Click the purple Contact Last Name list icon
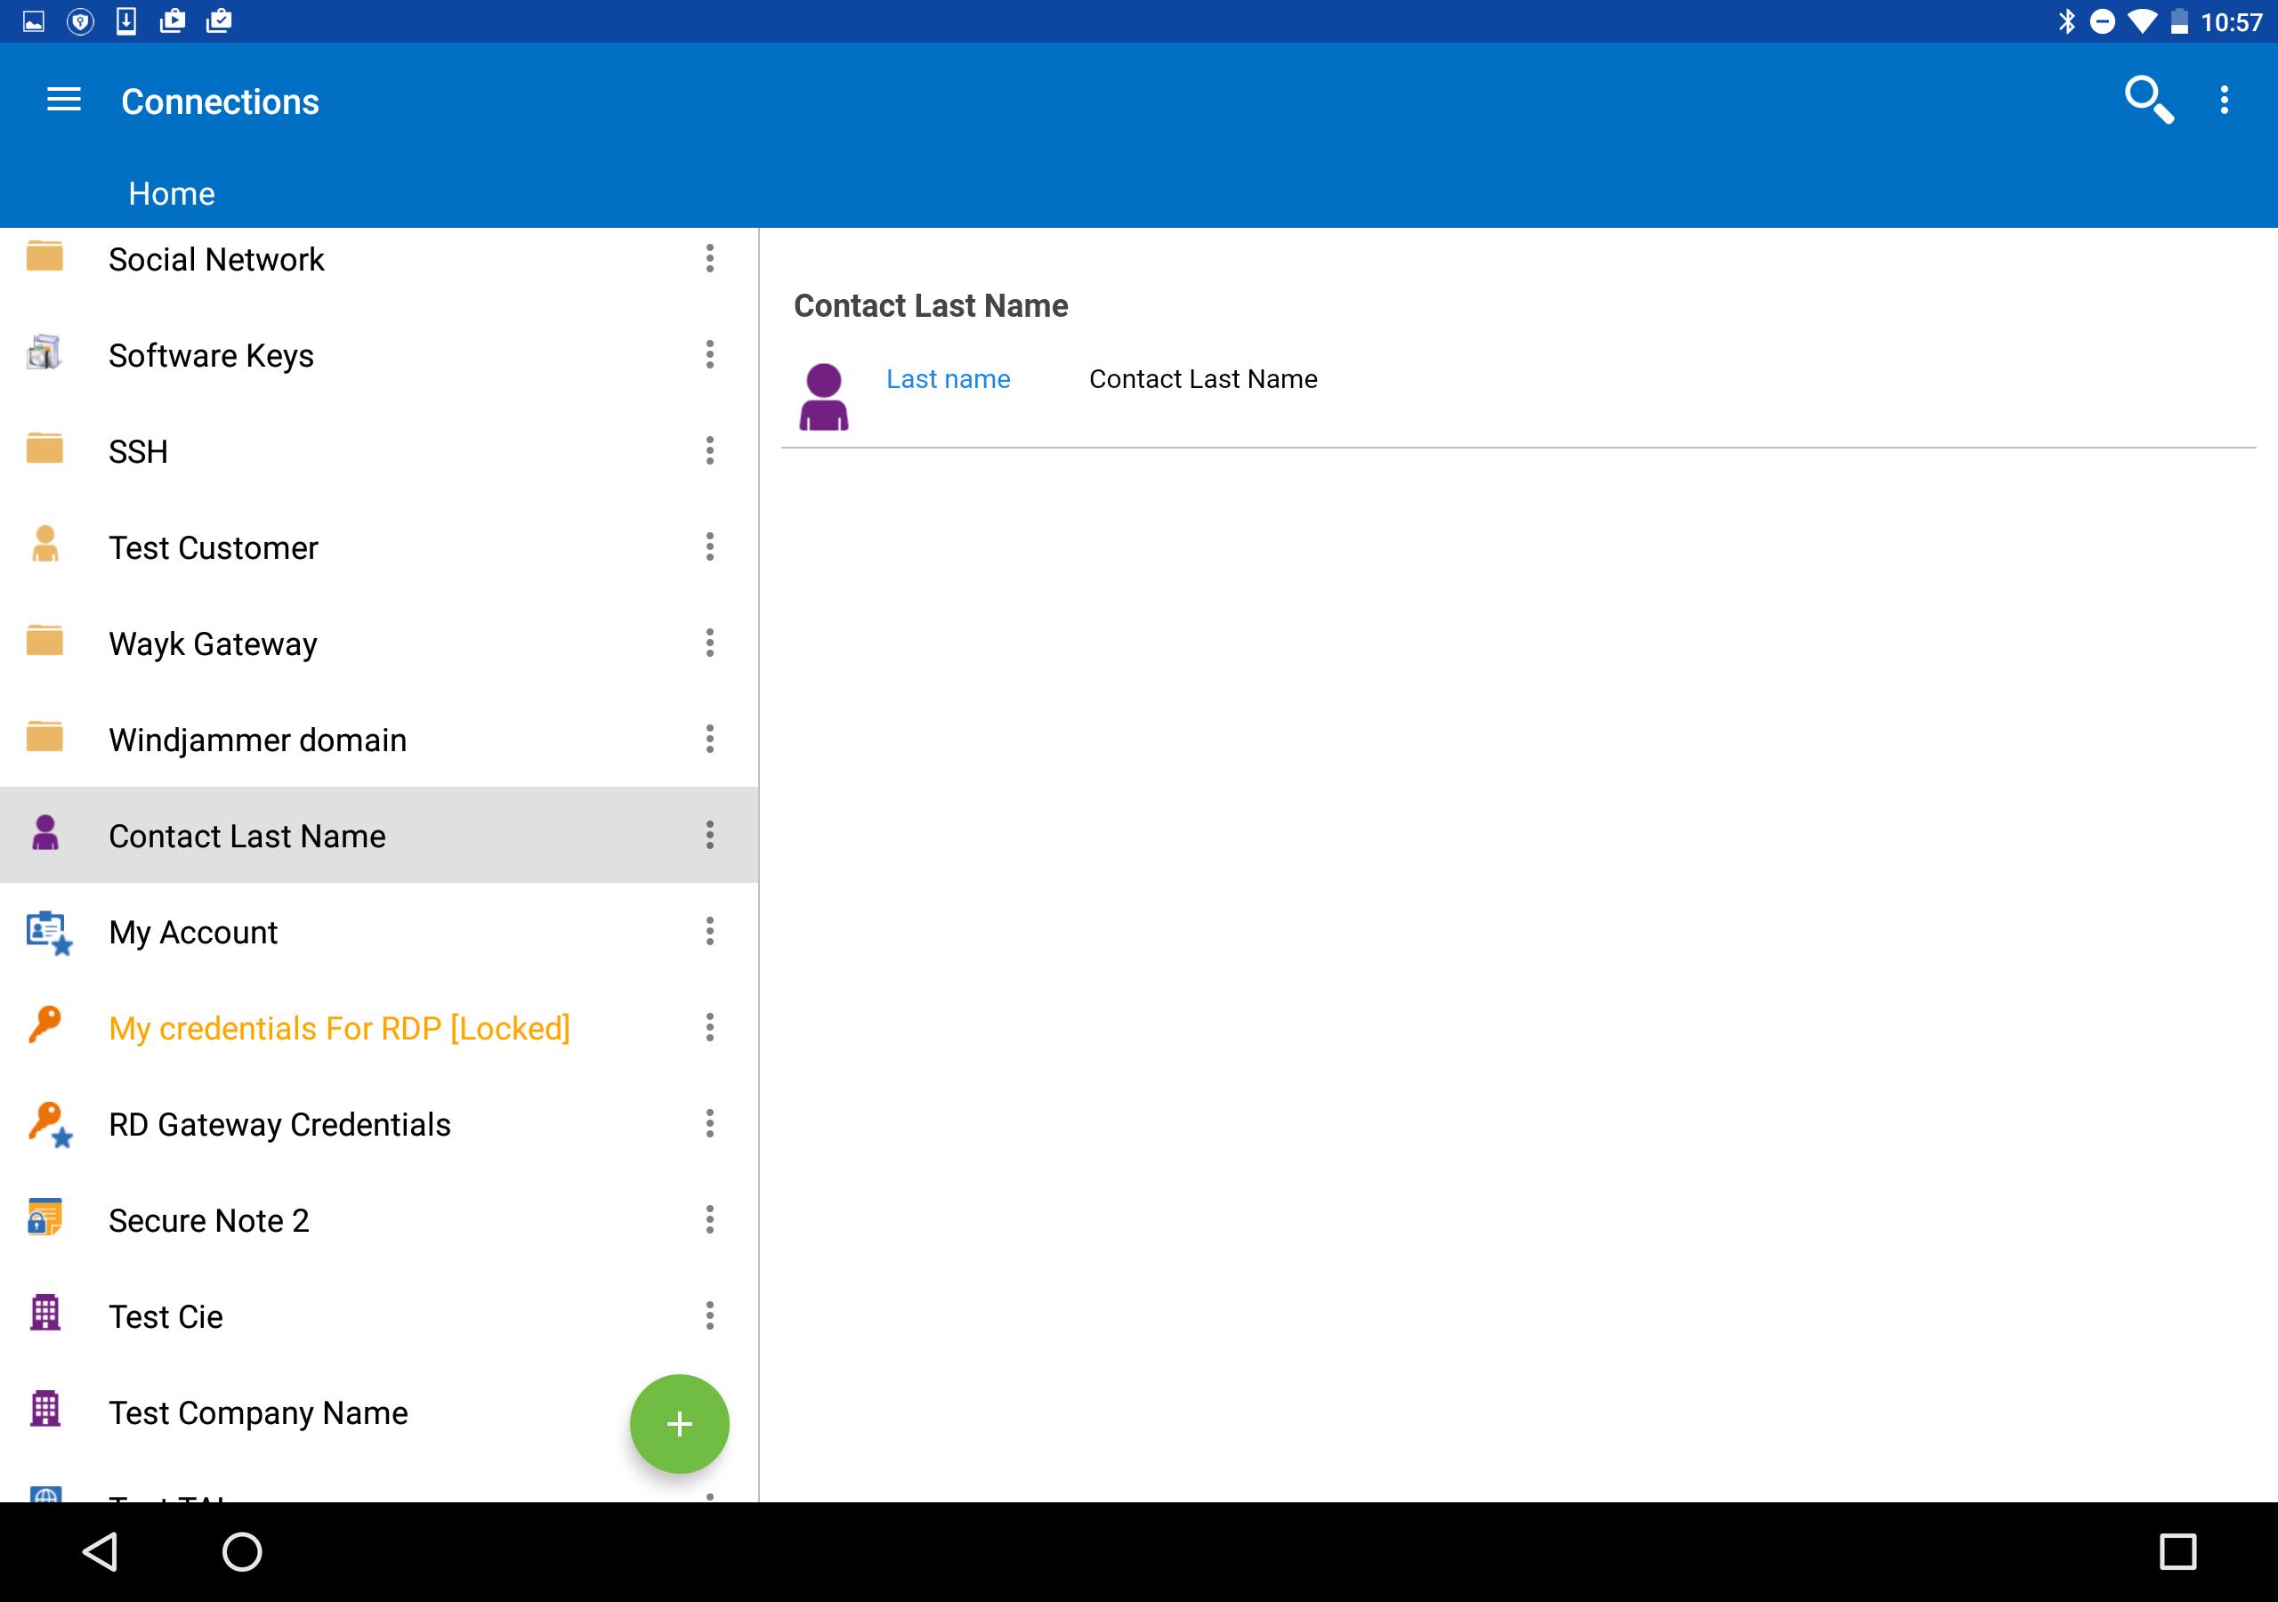Viewport: 2278px width, 1602px height. point(44,834)
